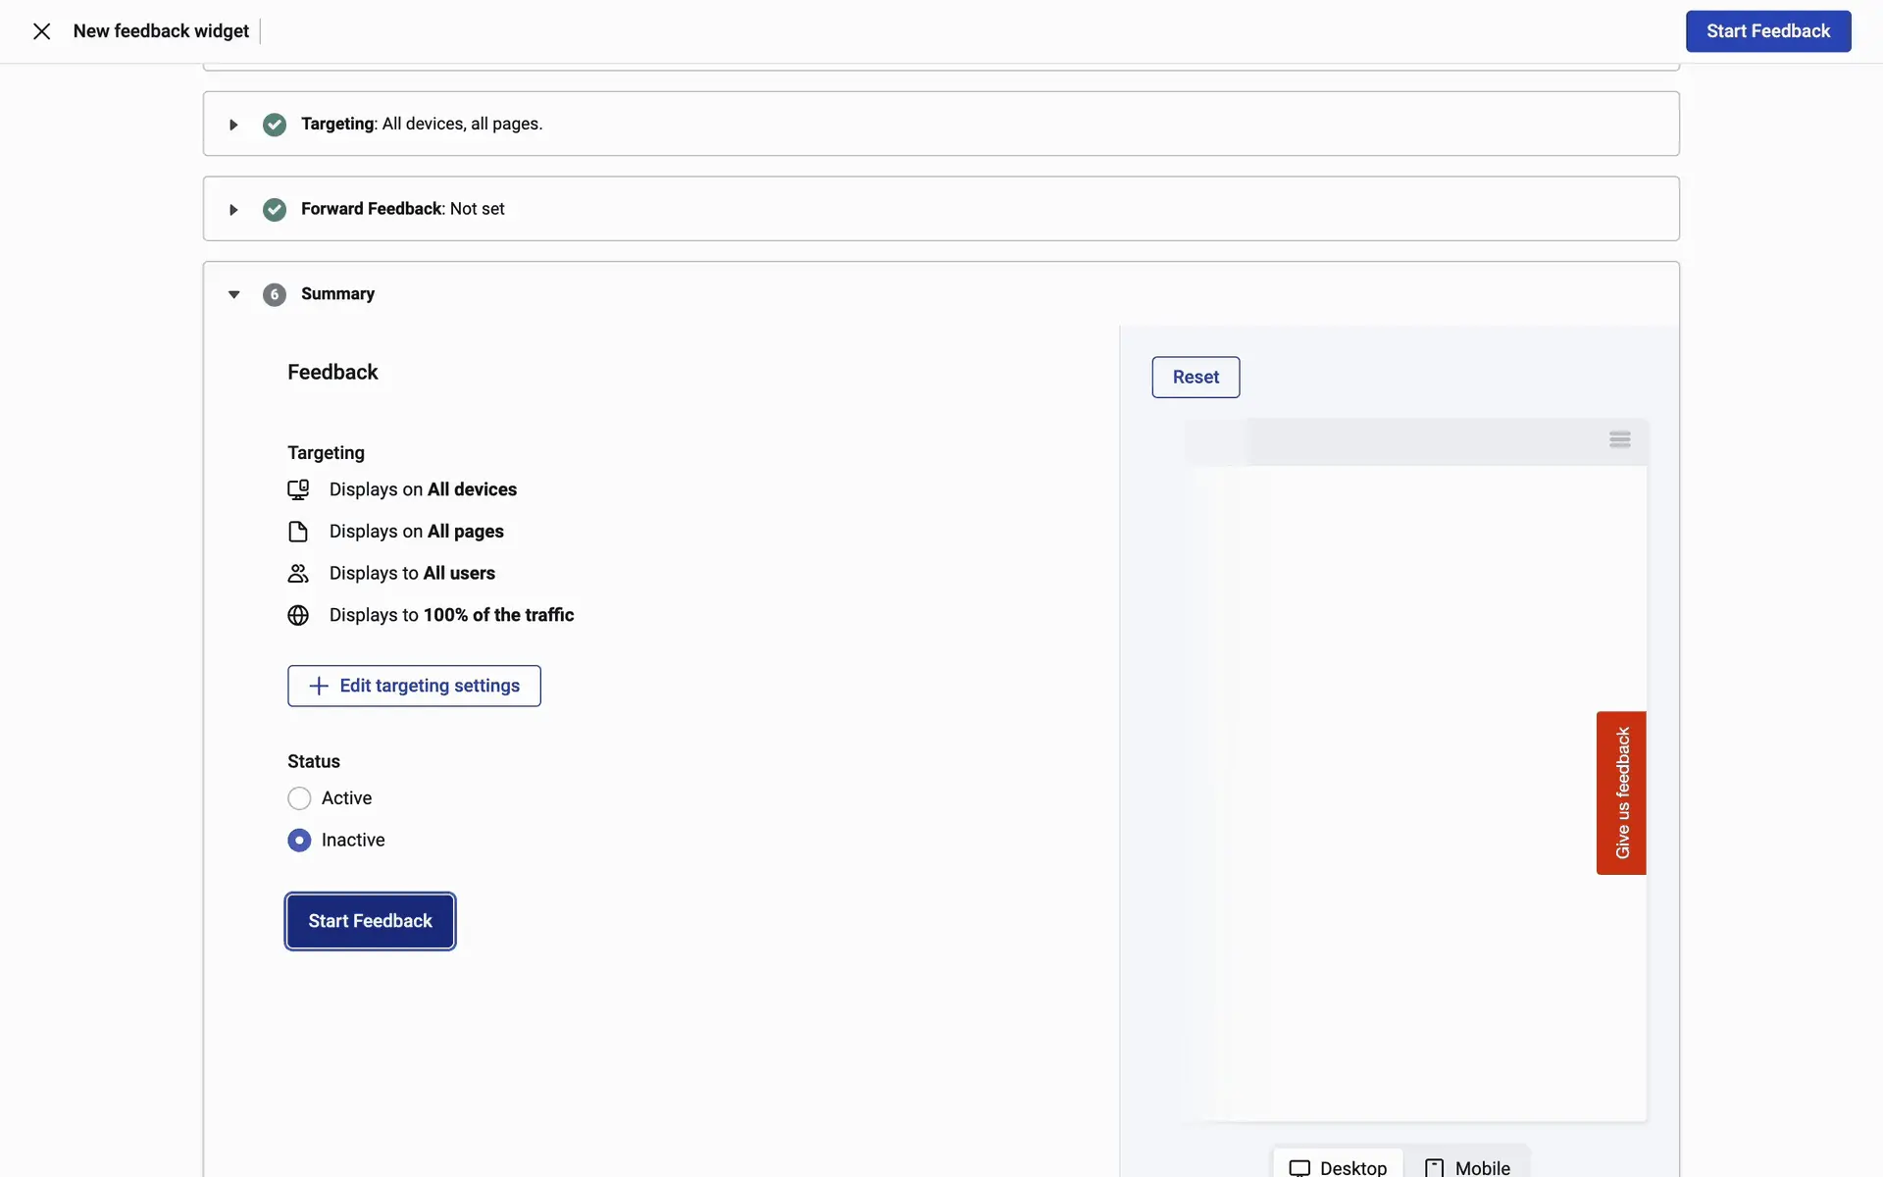The width and height of the screenshot is (1883, 1177).
Task: Collapse the Summary section arrow
Action: coord(233,294)
